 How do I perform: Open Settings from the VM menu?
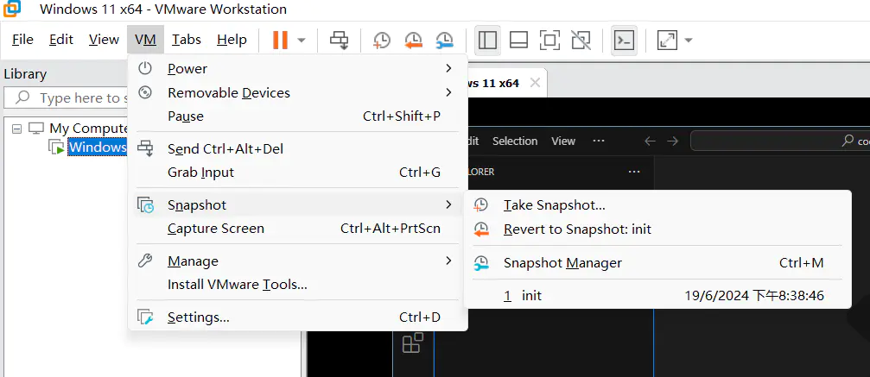tap(298, 317)
